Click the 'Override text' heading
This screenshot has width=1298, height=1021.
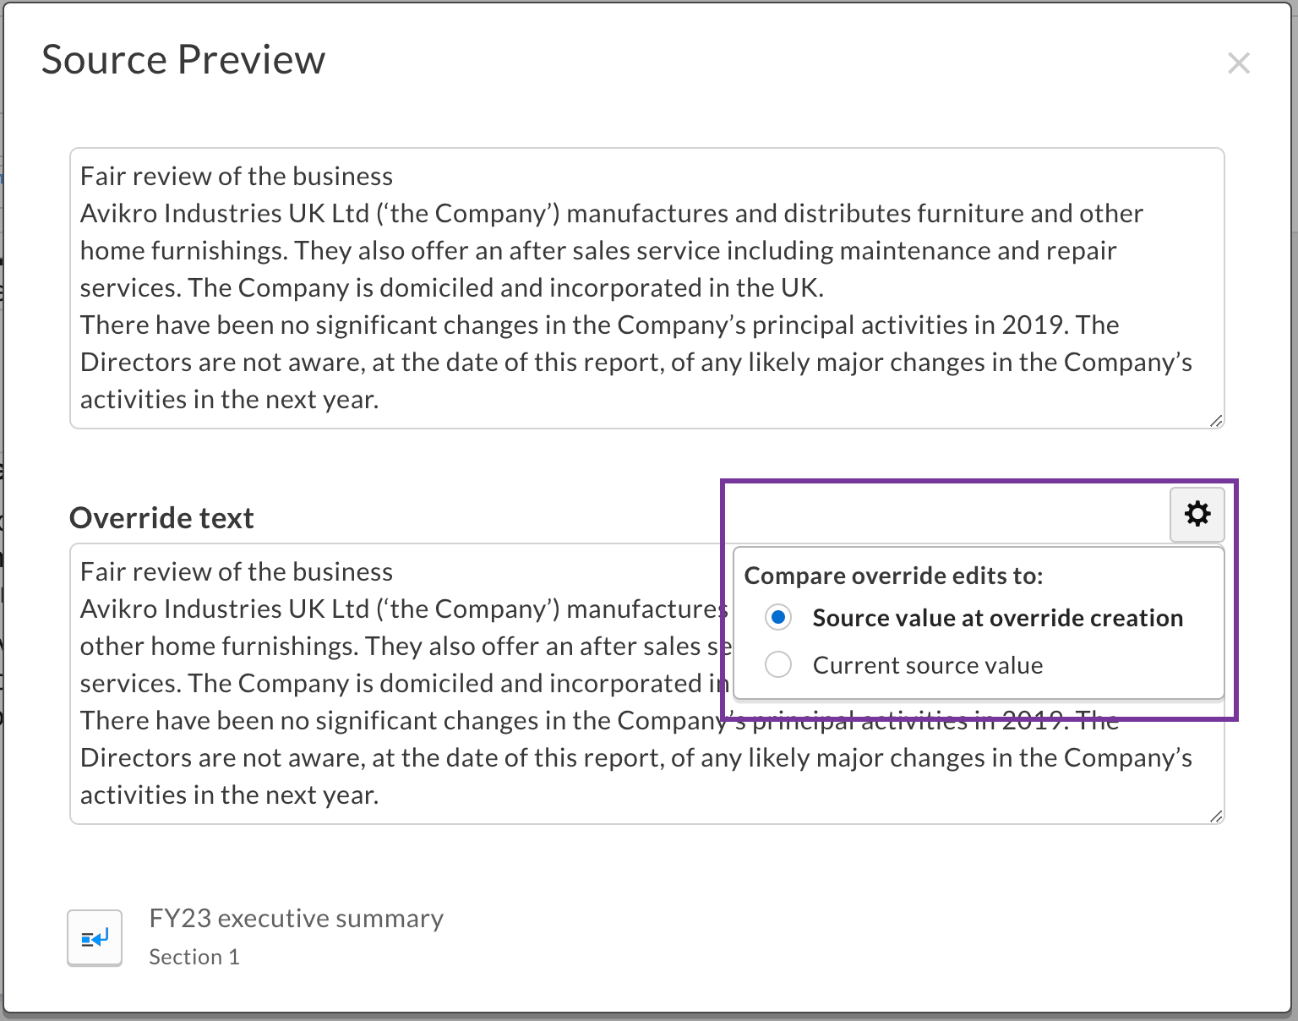click(x=161, y=518)
